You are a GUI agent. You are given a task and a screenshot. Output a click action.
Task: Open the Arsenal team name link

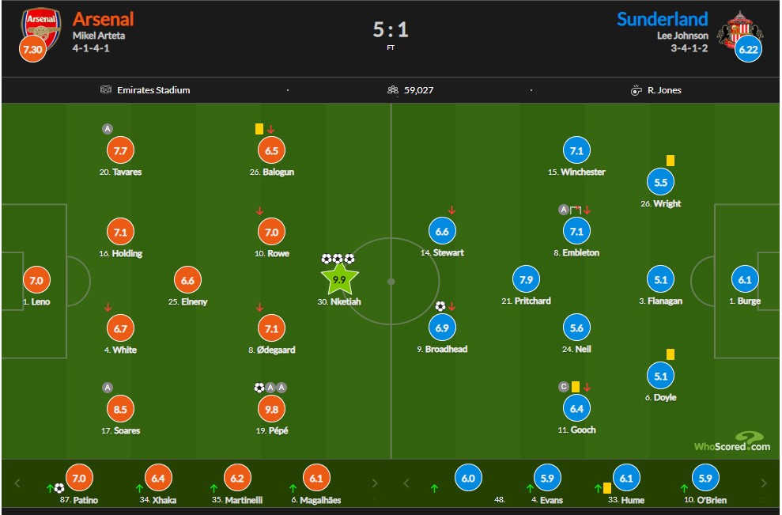104,19
